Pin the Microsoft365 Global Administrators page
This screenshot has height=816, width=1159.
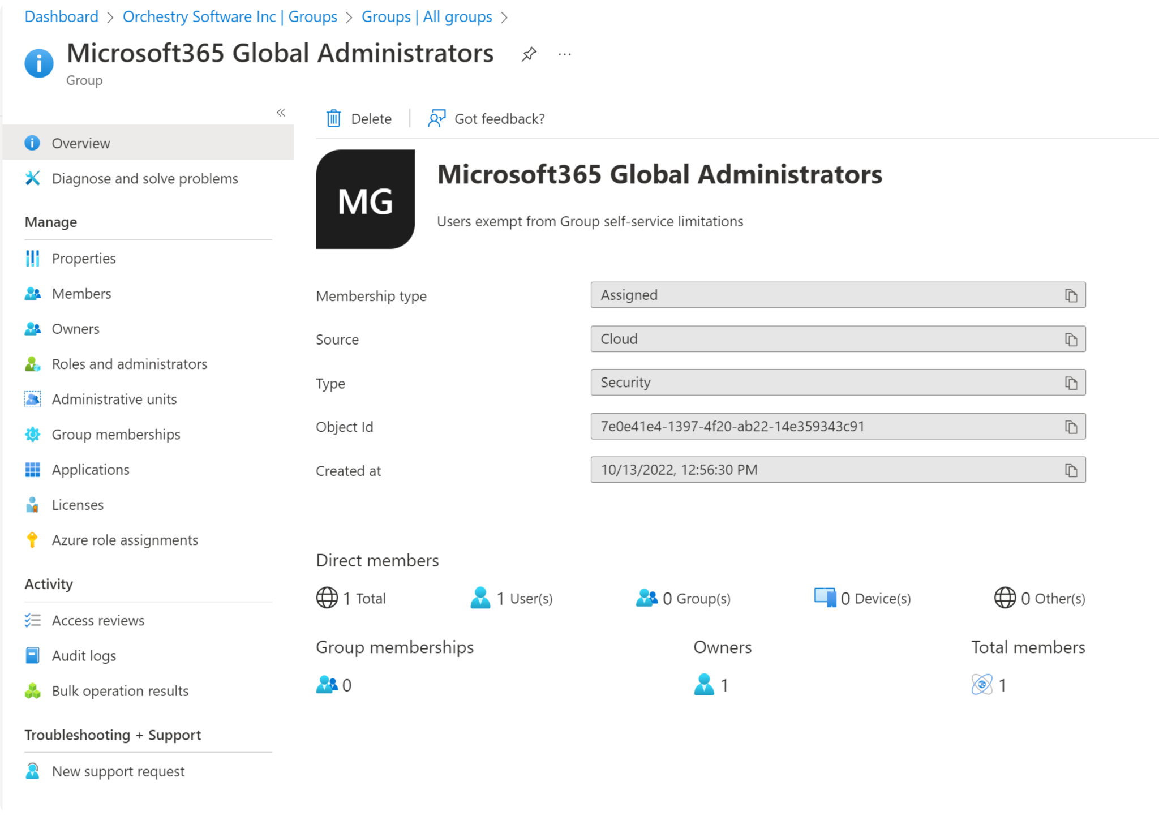click(529, 54)
